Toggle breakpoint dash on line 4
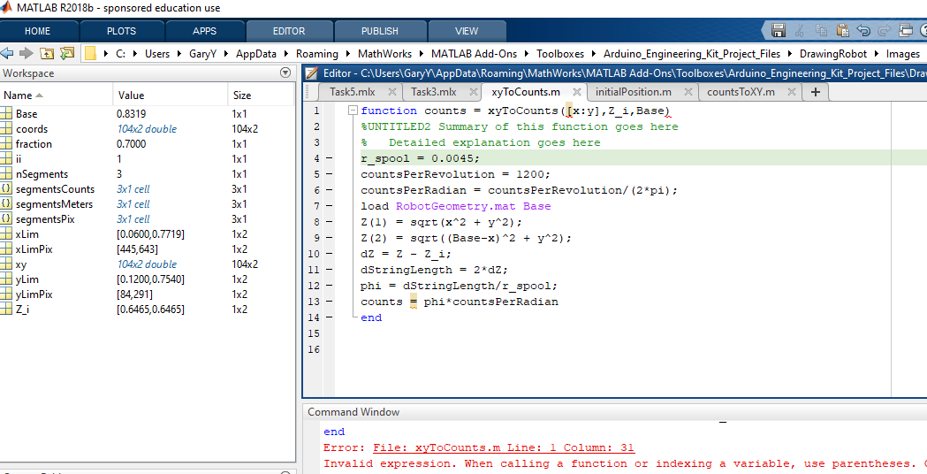 [x=329, y=159]
